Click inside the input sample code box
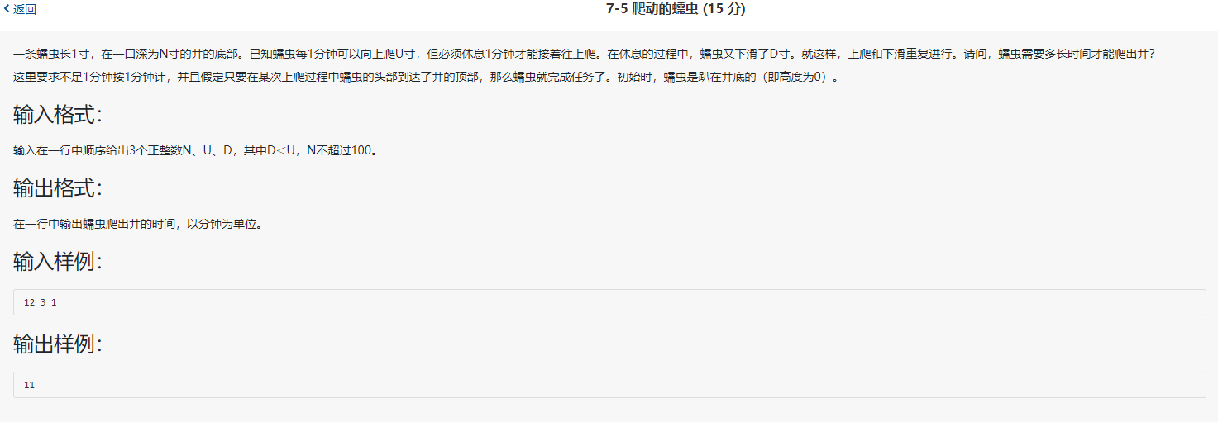1218x422 pixels. pyautogui.click(x=609, y=302)
